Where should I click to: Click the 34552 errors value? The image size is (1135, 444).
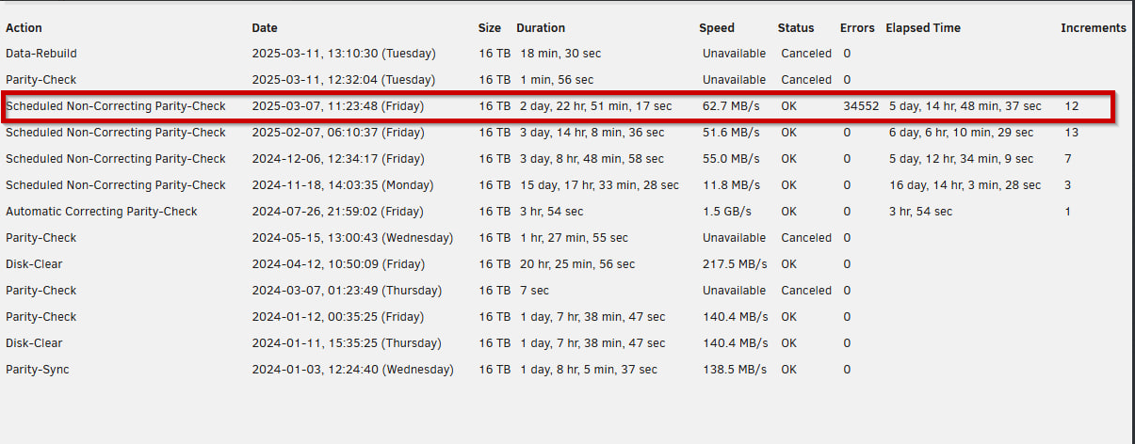861,106
